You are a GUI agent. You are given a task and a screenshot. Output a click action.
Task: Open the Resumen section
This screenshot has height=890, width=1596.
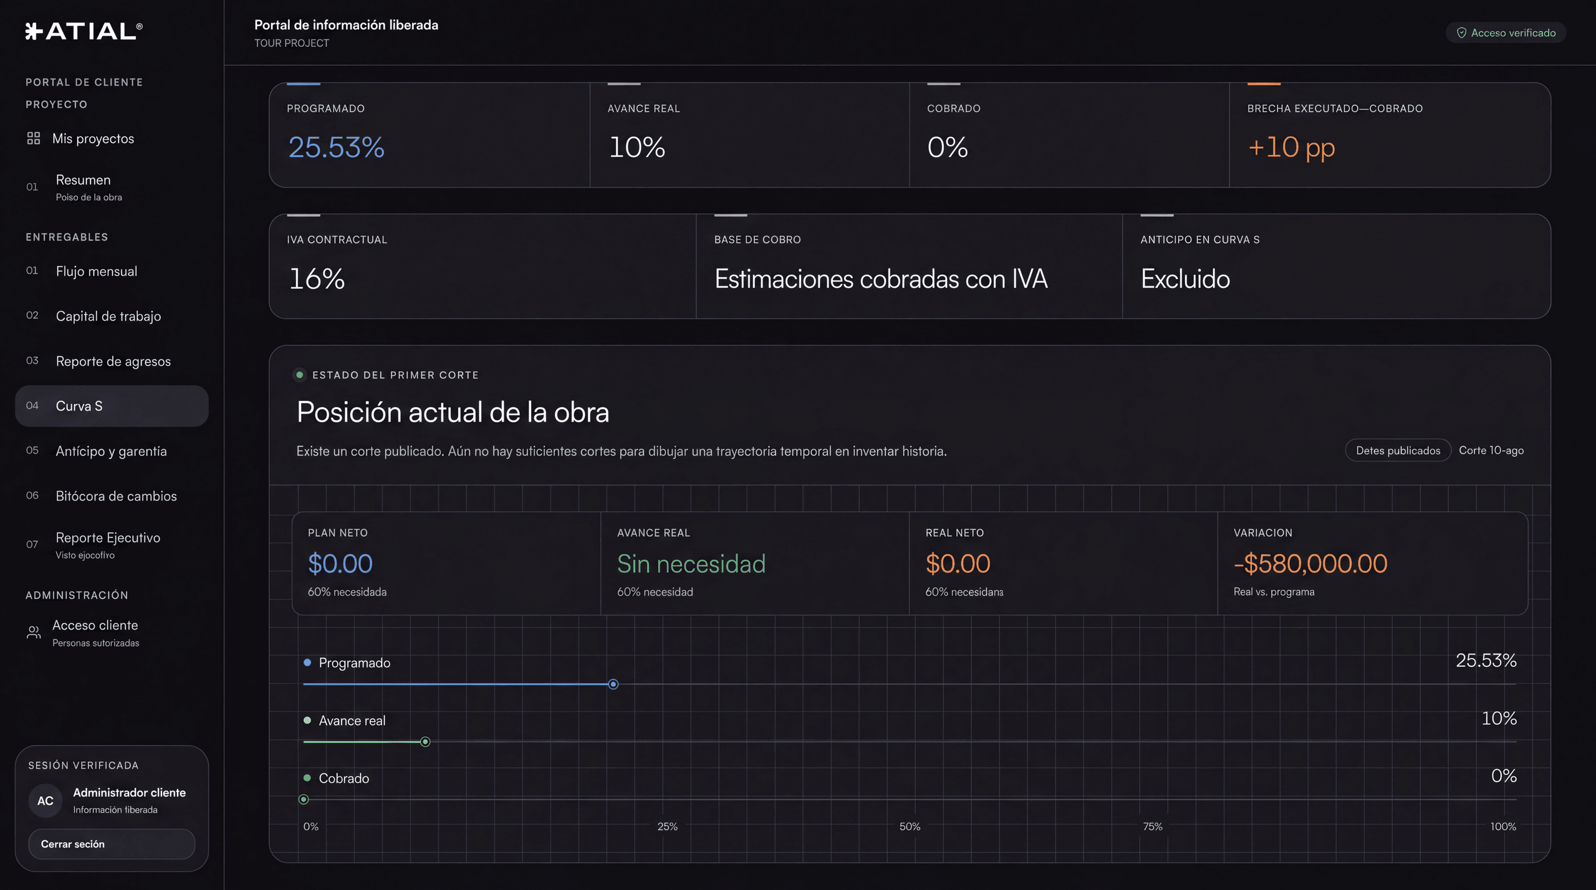pos(112,187)
